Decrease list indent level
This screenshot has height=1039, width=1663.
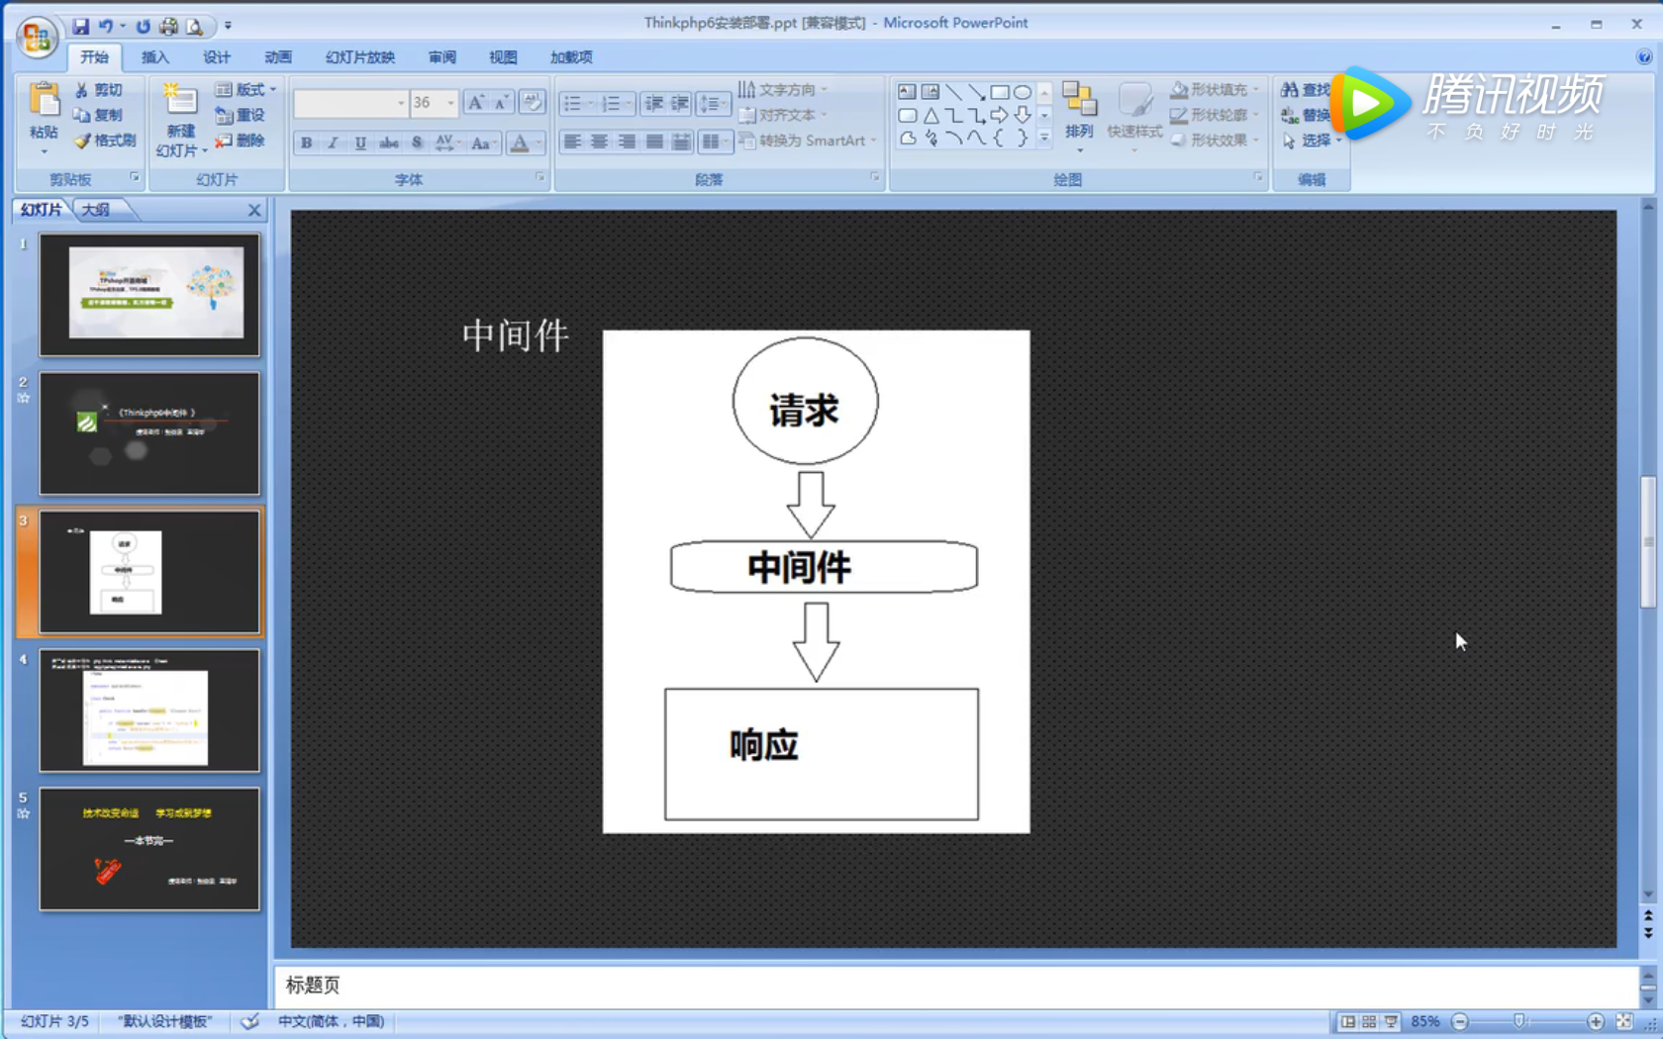coord(653,103)
